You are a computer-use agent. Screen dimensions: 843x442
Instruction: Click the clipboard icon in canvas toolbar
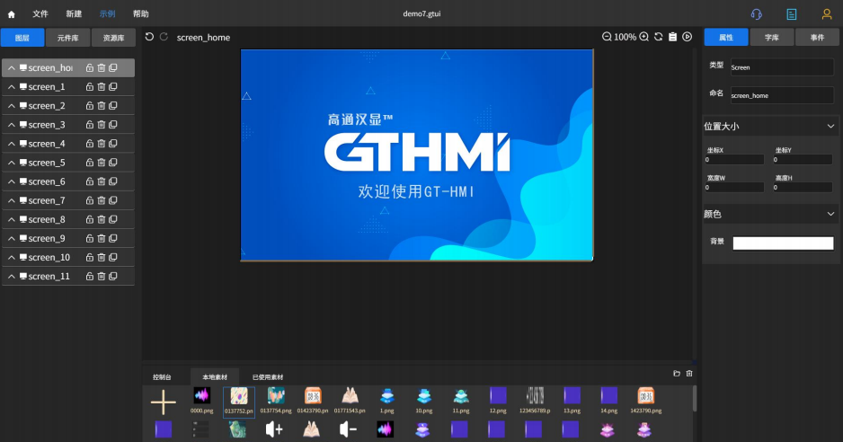[x=672, y=37]
